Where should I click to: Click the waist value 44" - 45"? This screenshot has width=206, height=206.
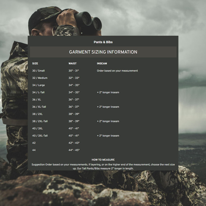pyautogui.click(x=74, y=150)
